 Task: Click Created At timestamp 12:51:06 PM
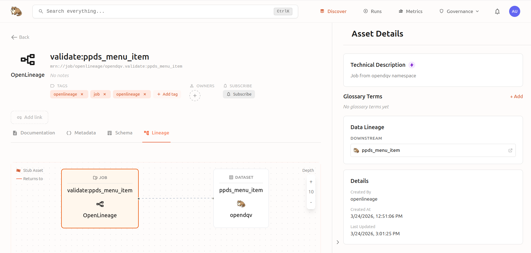pos(377,216)
